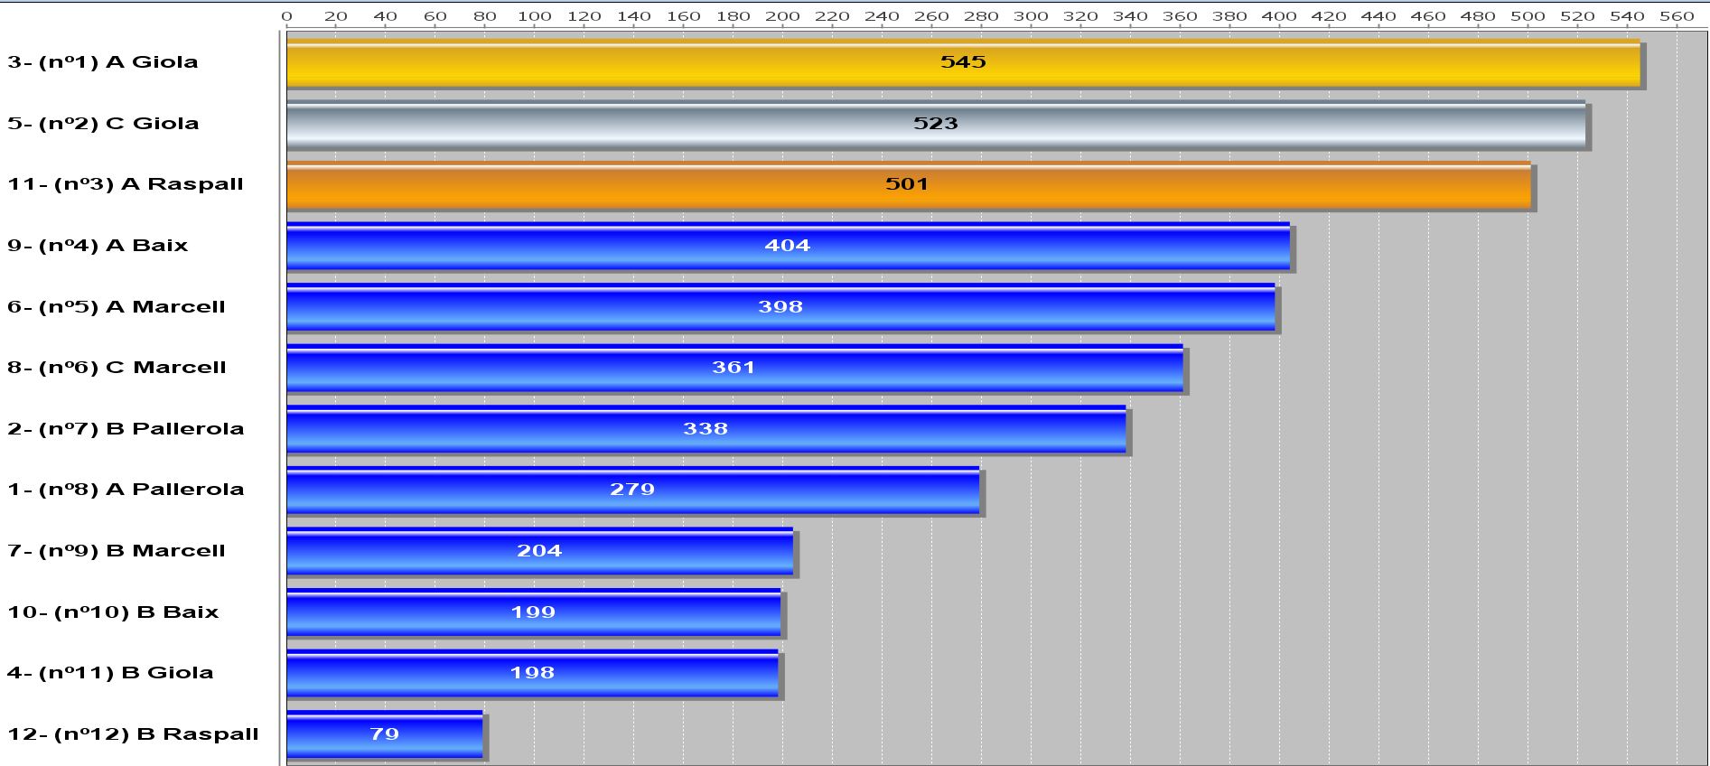Click the 79 value label
This screenshot has width=1710, height=766.
385,734
